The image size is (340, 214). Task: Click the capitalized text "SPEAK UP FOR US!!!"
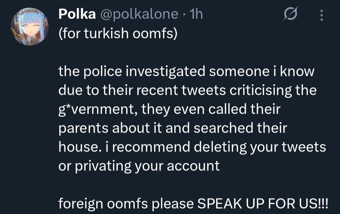tap(263, 204)
